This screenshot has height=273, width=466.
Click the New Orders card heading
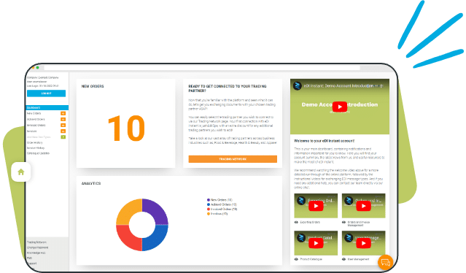[93, 86]
